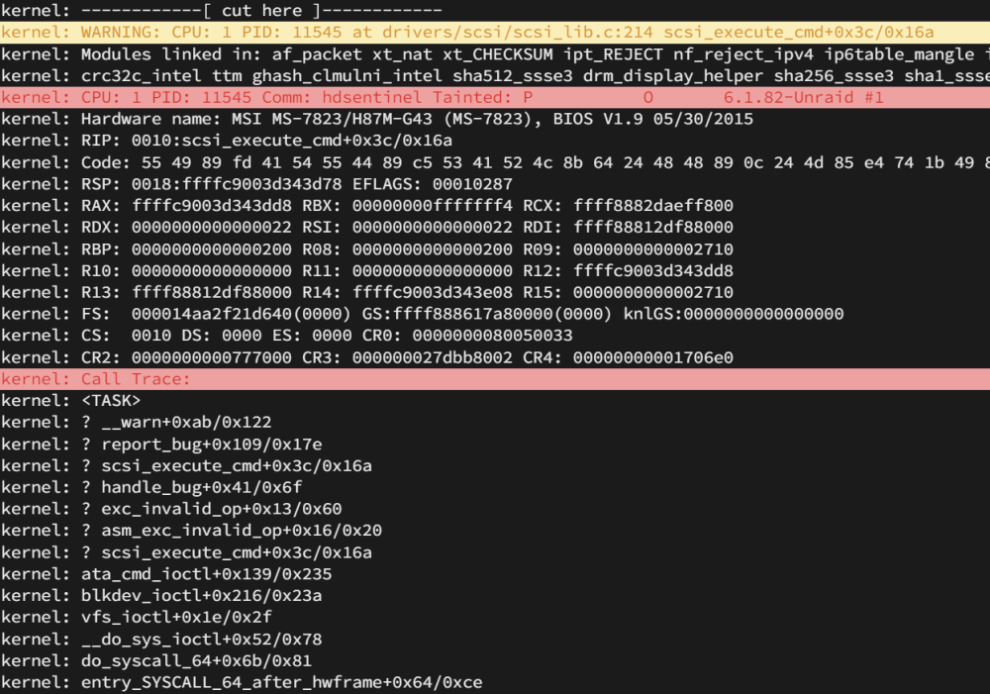Click the handle_bug+0x41/0x6f line

[x=495, y=487]
